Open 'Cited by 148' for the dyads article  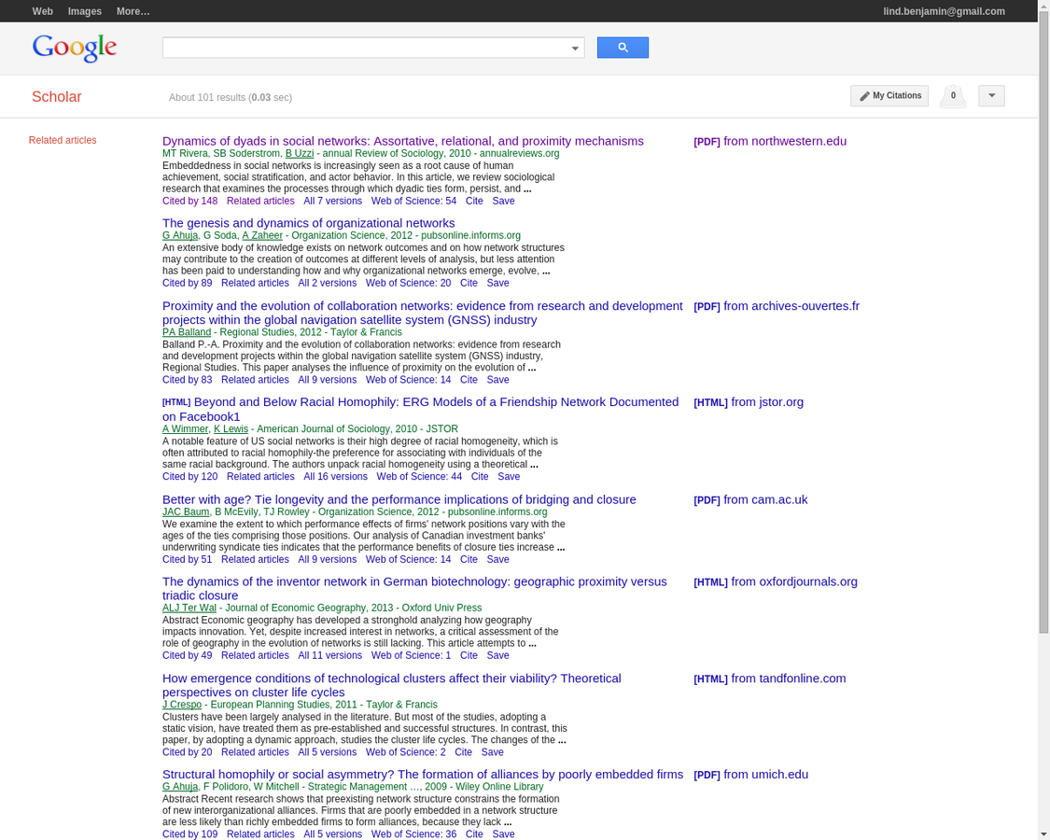189,201
